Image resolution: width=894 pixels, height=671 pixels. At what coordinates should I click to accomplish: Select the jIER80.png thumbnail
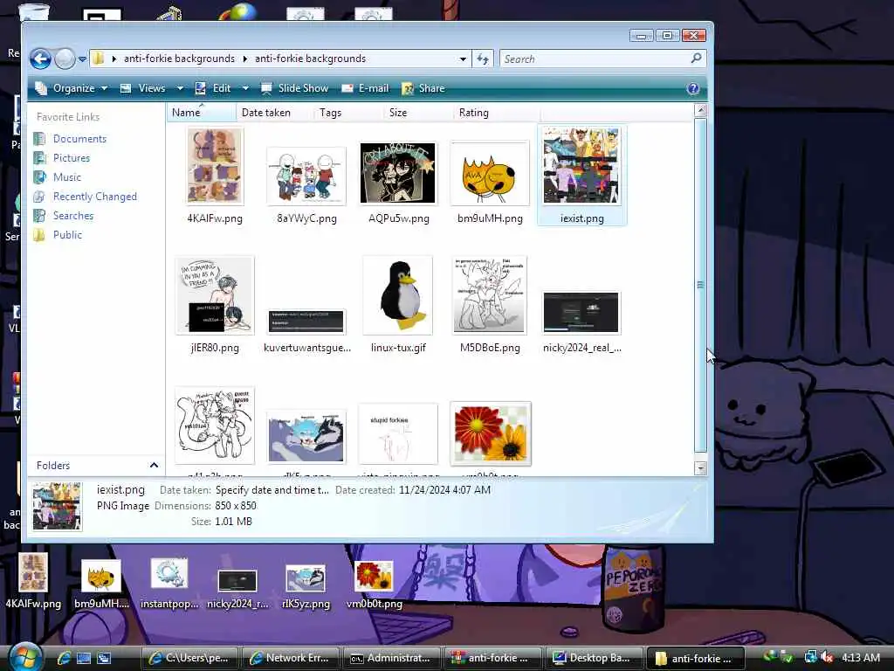[215, 295]
